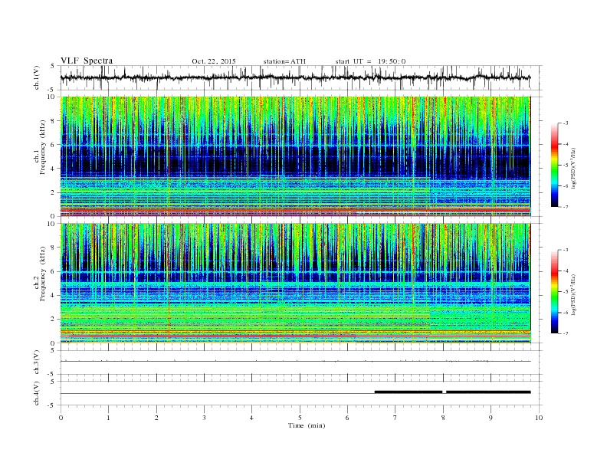Click the time axis tick label "8"
The width and height of the screenshot is (607, 469).
coord(443,418)
